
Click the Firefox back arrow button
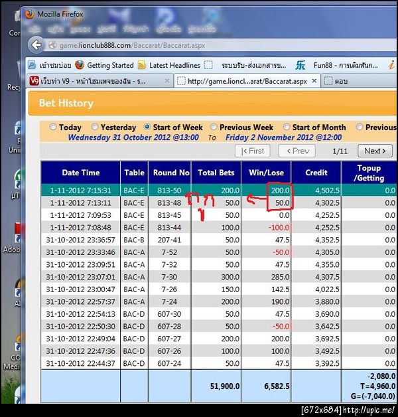tap(36, 45)
